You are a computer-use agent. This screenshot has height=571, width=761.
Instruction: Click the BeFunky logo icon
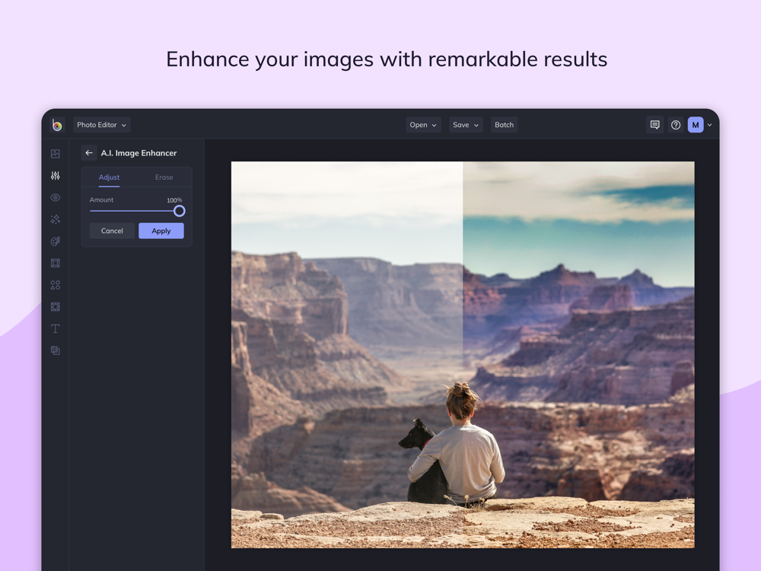[x=57, y=125]
